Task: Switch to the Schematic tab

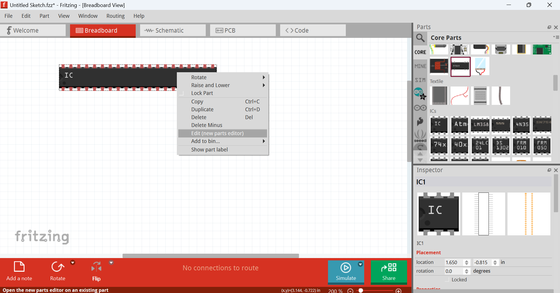Action: click(x=173, y=30)
